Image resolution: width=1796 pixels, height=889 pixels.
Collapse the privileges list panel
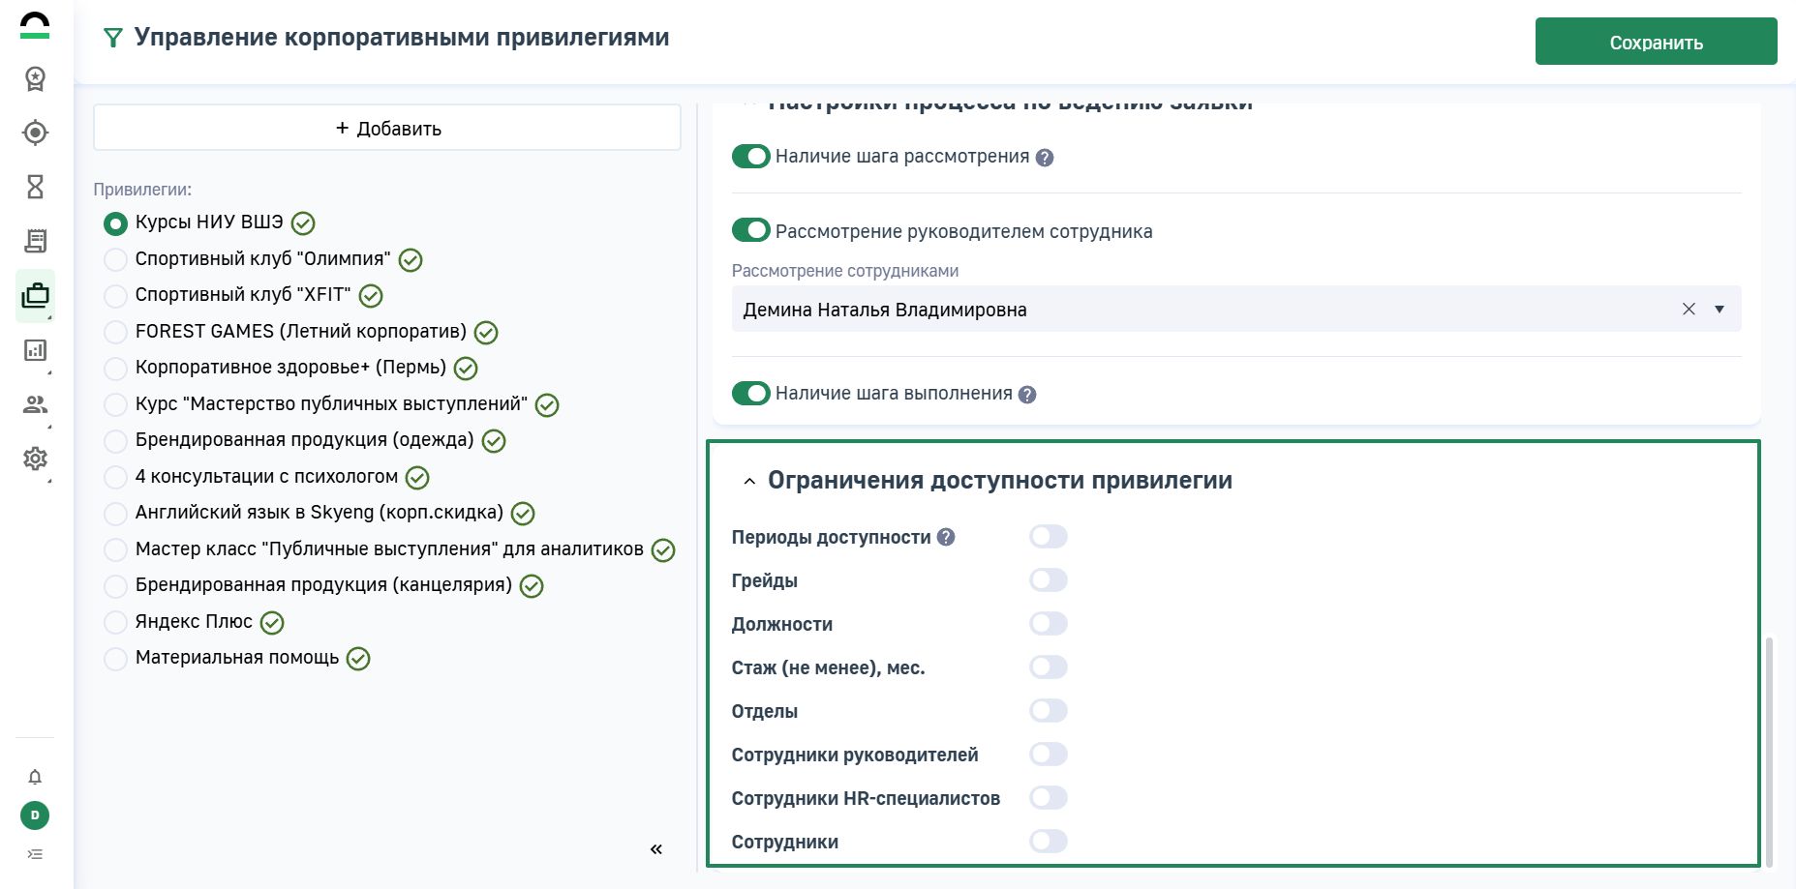[655, 849]
